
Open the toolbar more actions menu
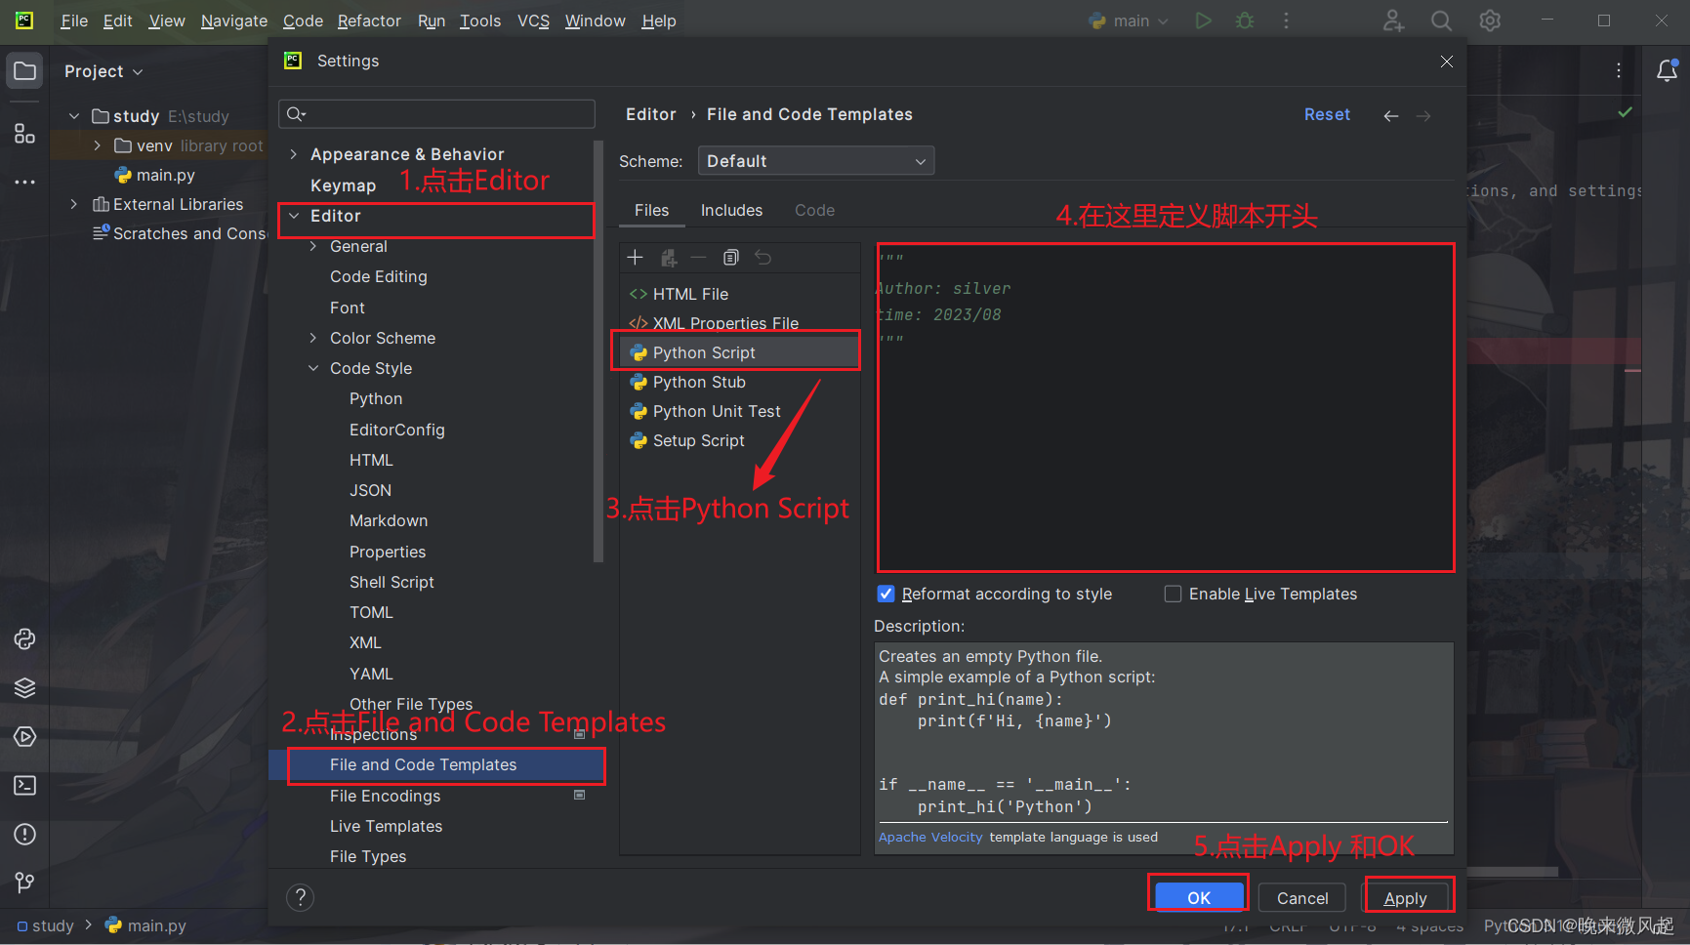(1286, 21)
